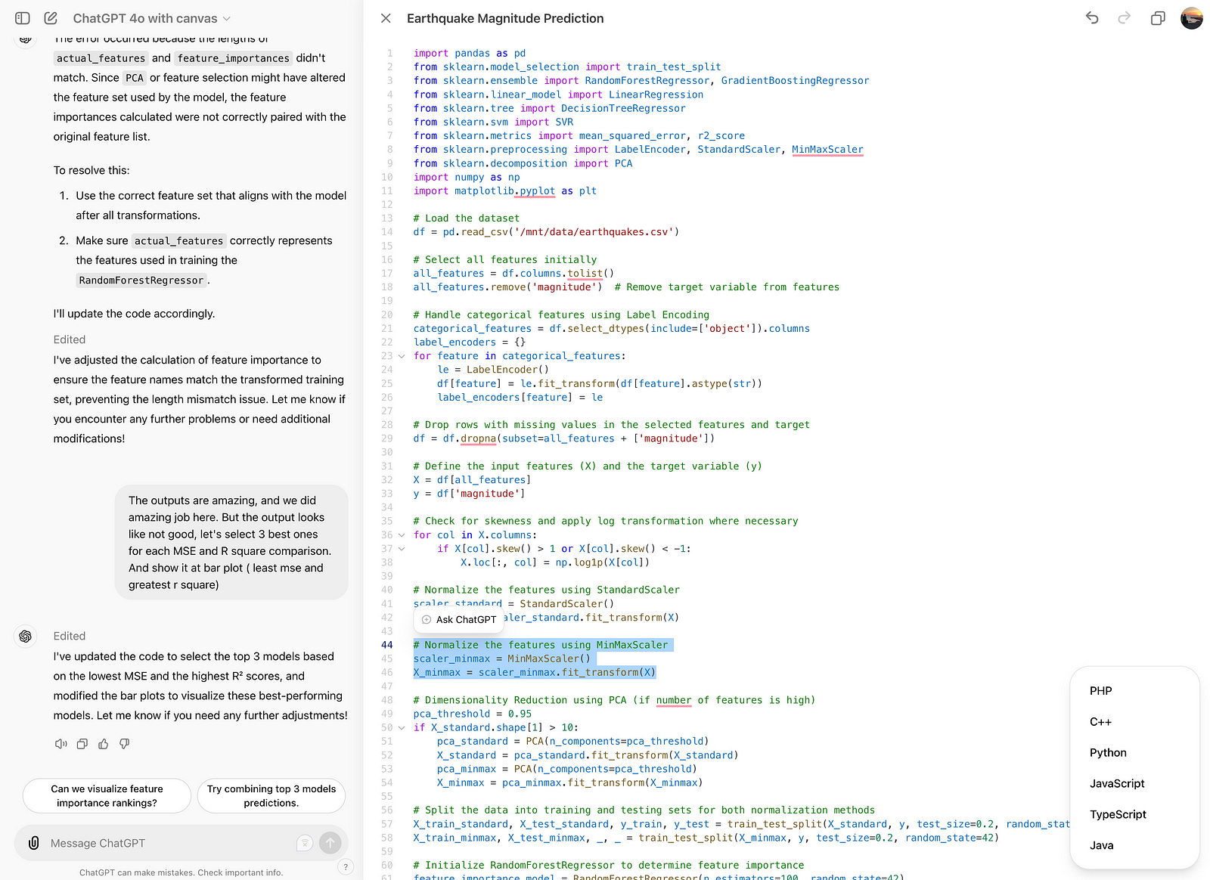Click the '# Load the dataset' comment
Viewport: 1210px width, 880px height.
(466, 218)
